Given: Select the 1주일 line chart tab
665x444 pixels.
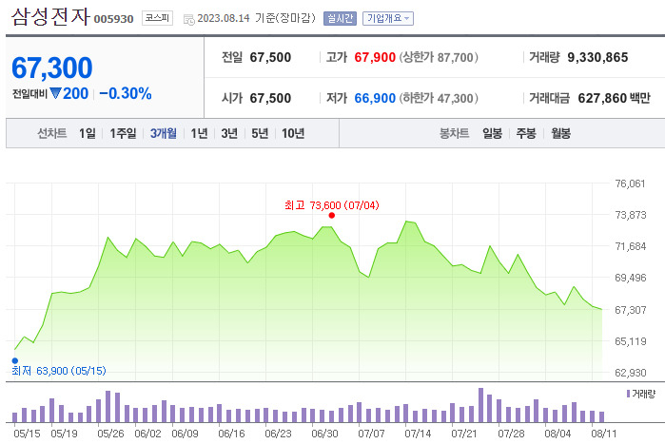Looking at the screenshot, I should pos(123,133).
